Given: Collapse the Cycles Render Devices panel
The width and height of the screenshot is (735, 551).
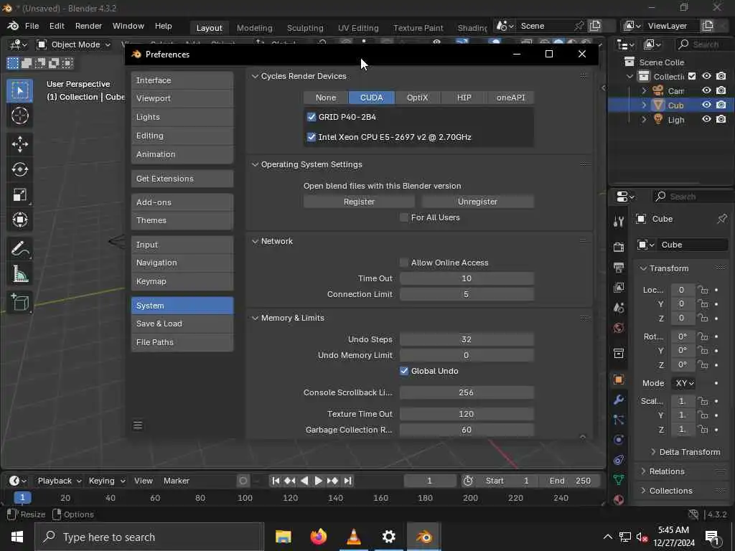Looking at the screenshot, I should click(x=255, y=76).
